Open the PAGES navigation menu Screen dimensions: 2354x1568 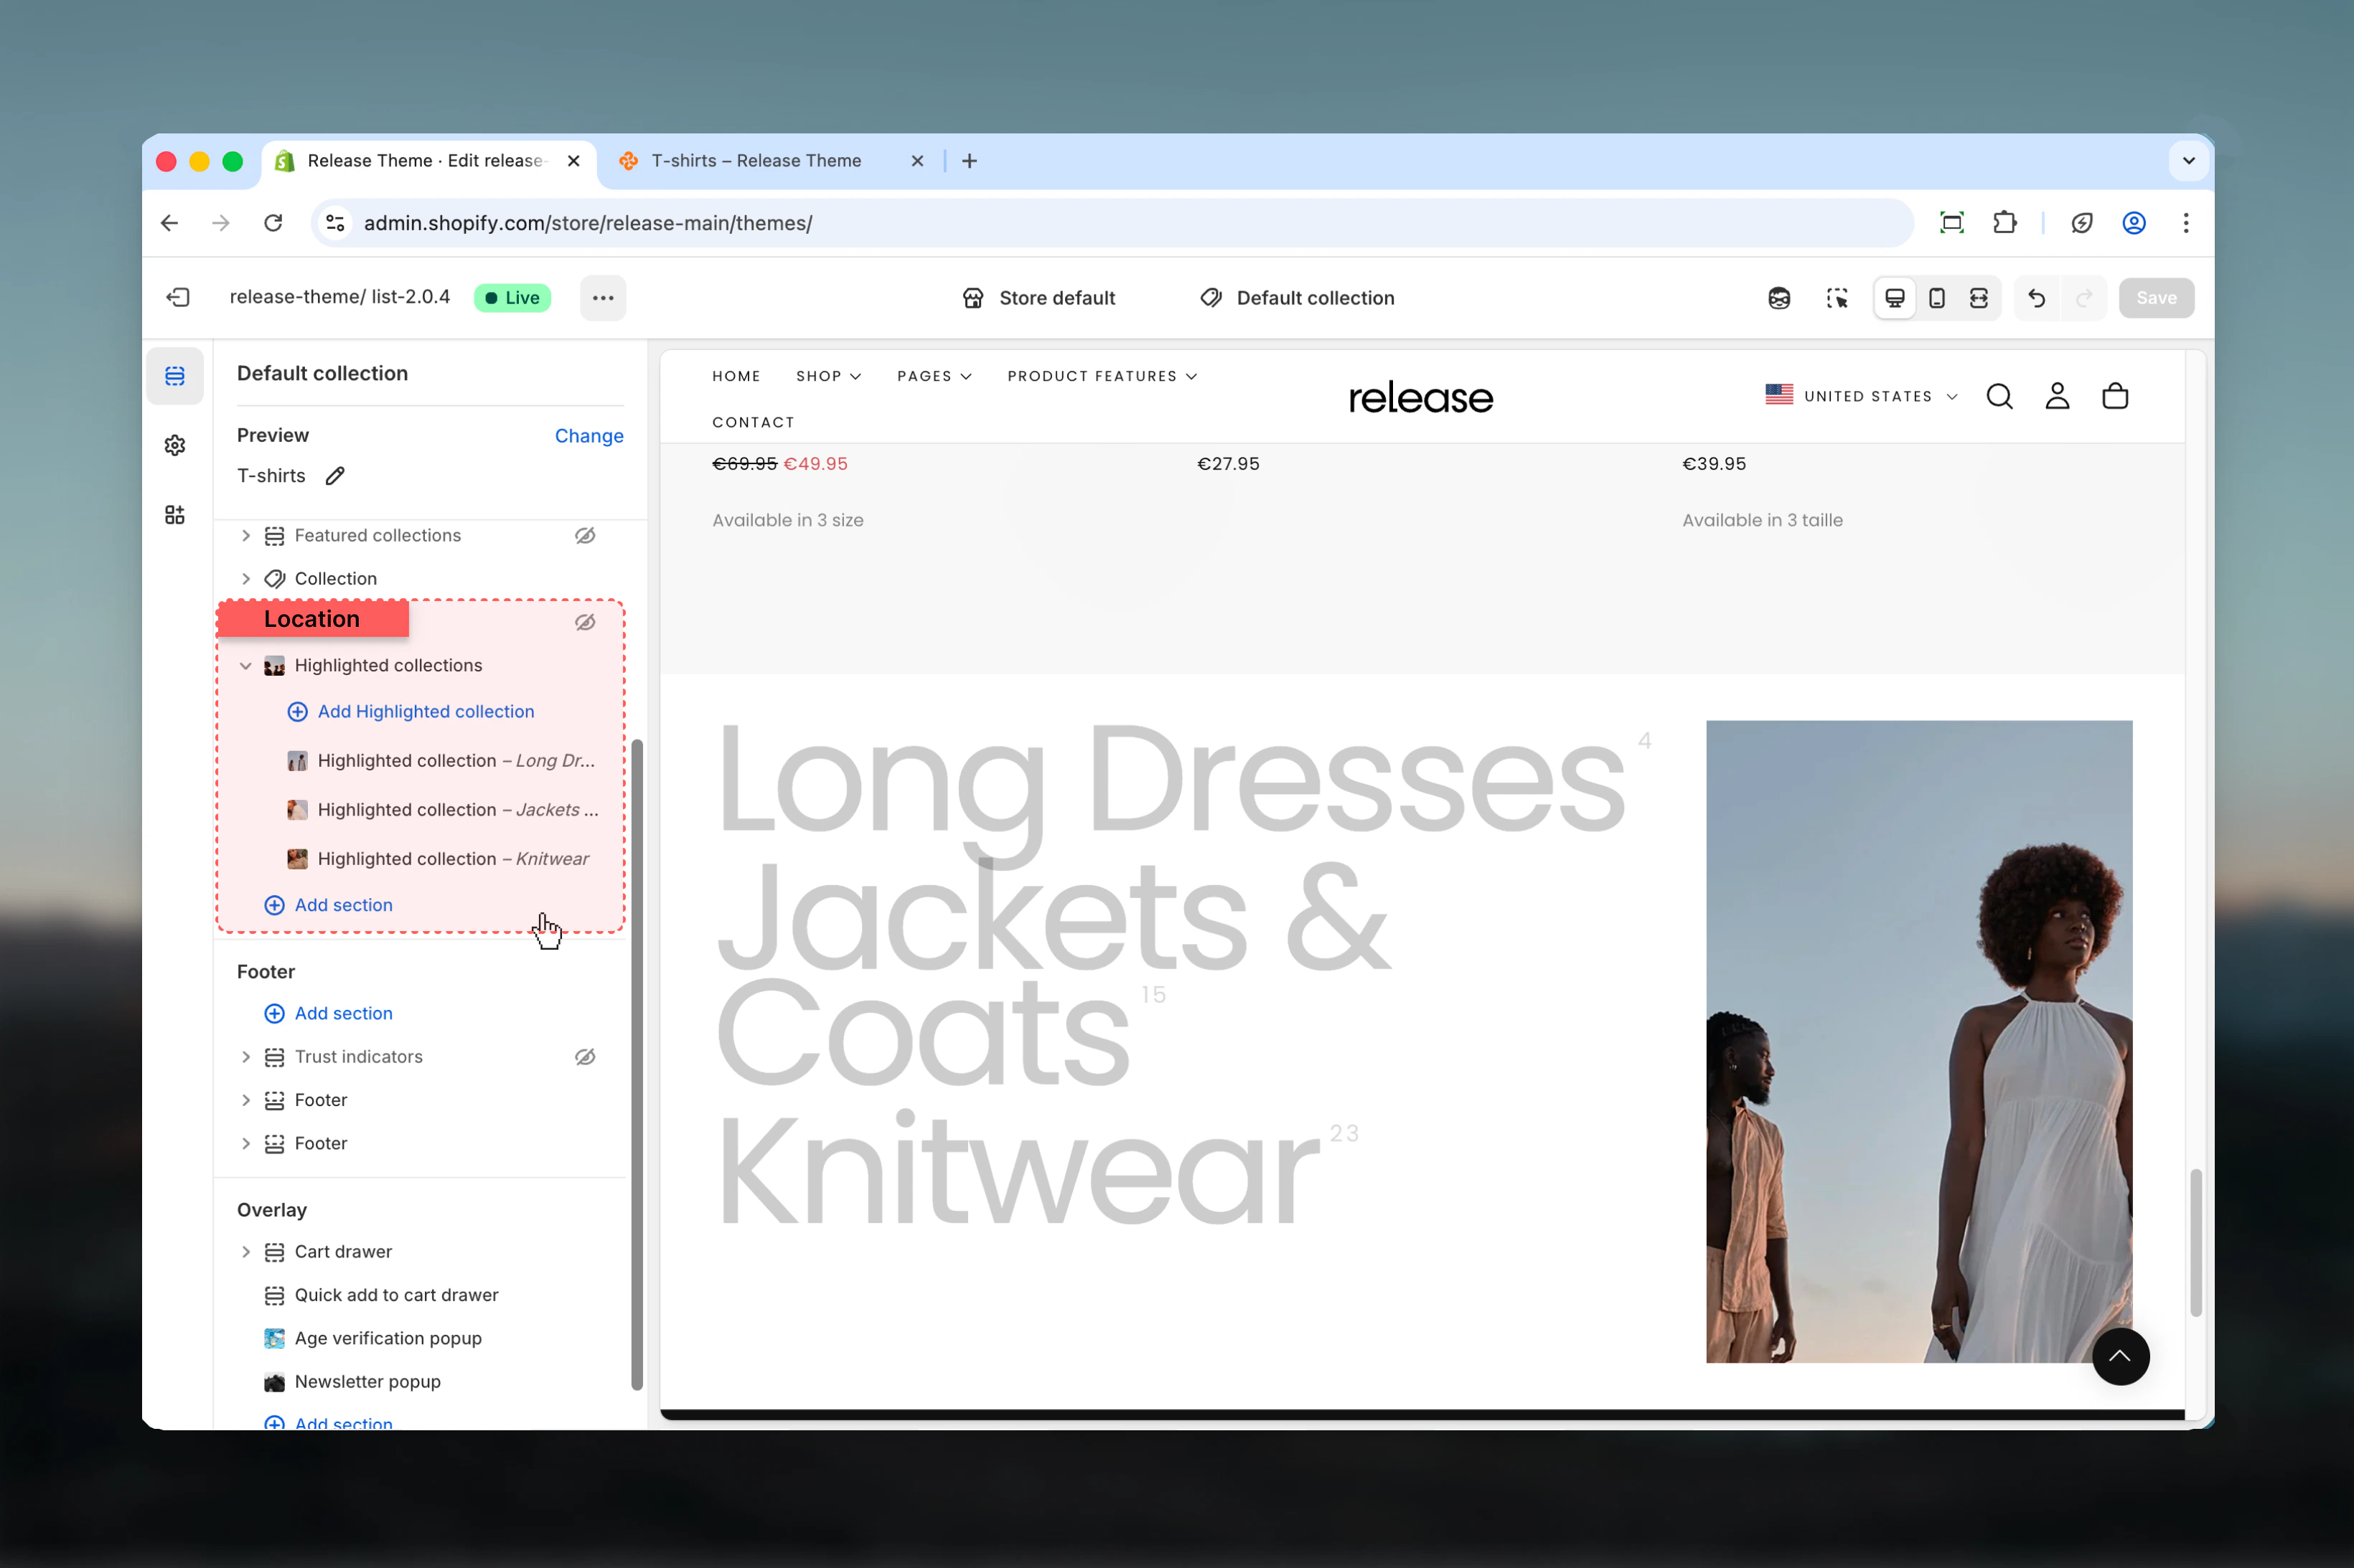pos(934,376)
